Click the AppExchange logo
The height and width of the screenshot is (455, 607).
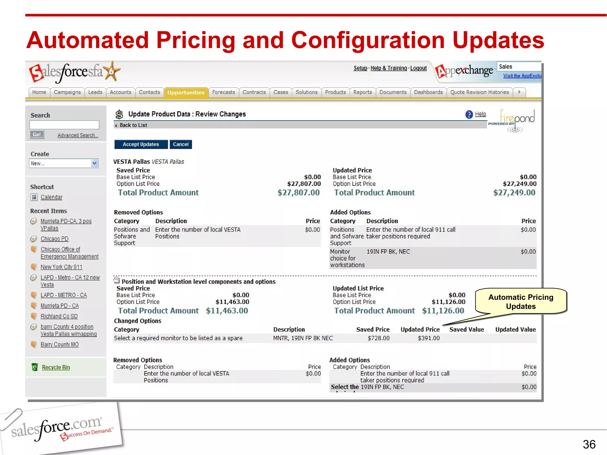464,71
